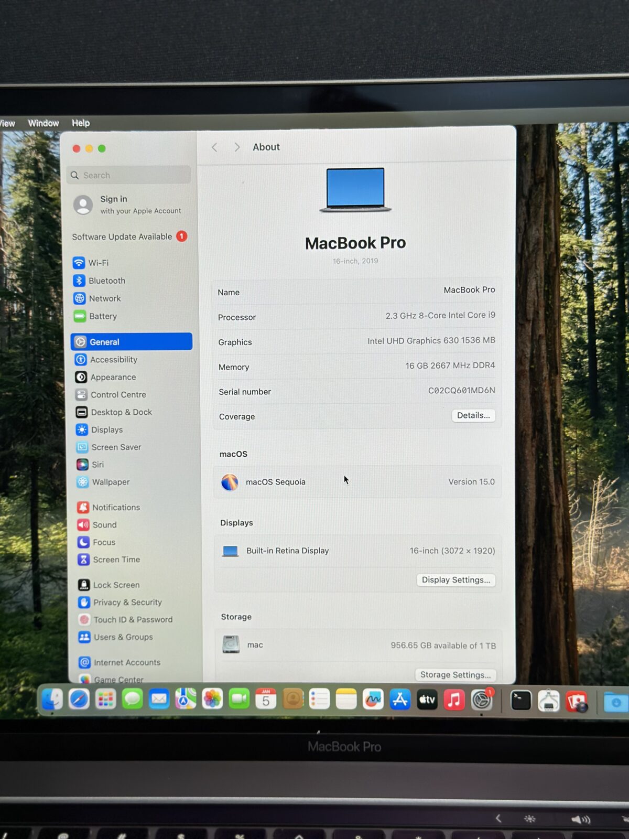Click the MacBook Pro laptop image
Viewport: 629px width, 839px height.
click(x=355, y=190)
